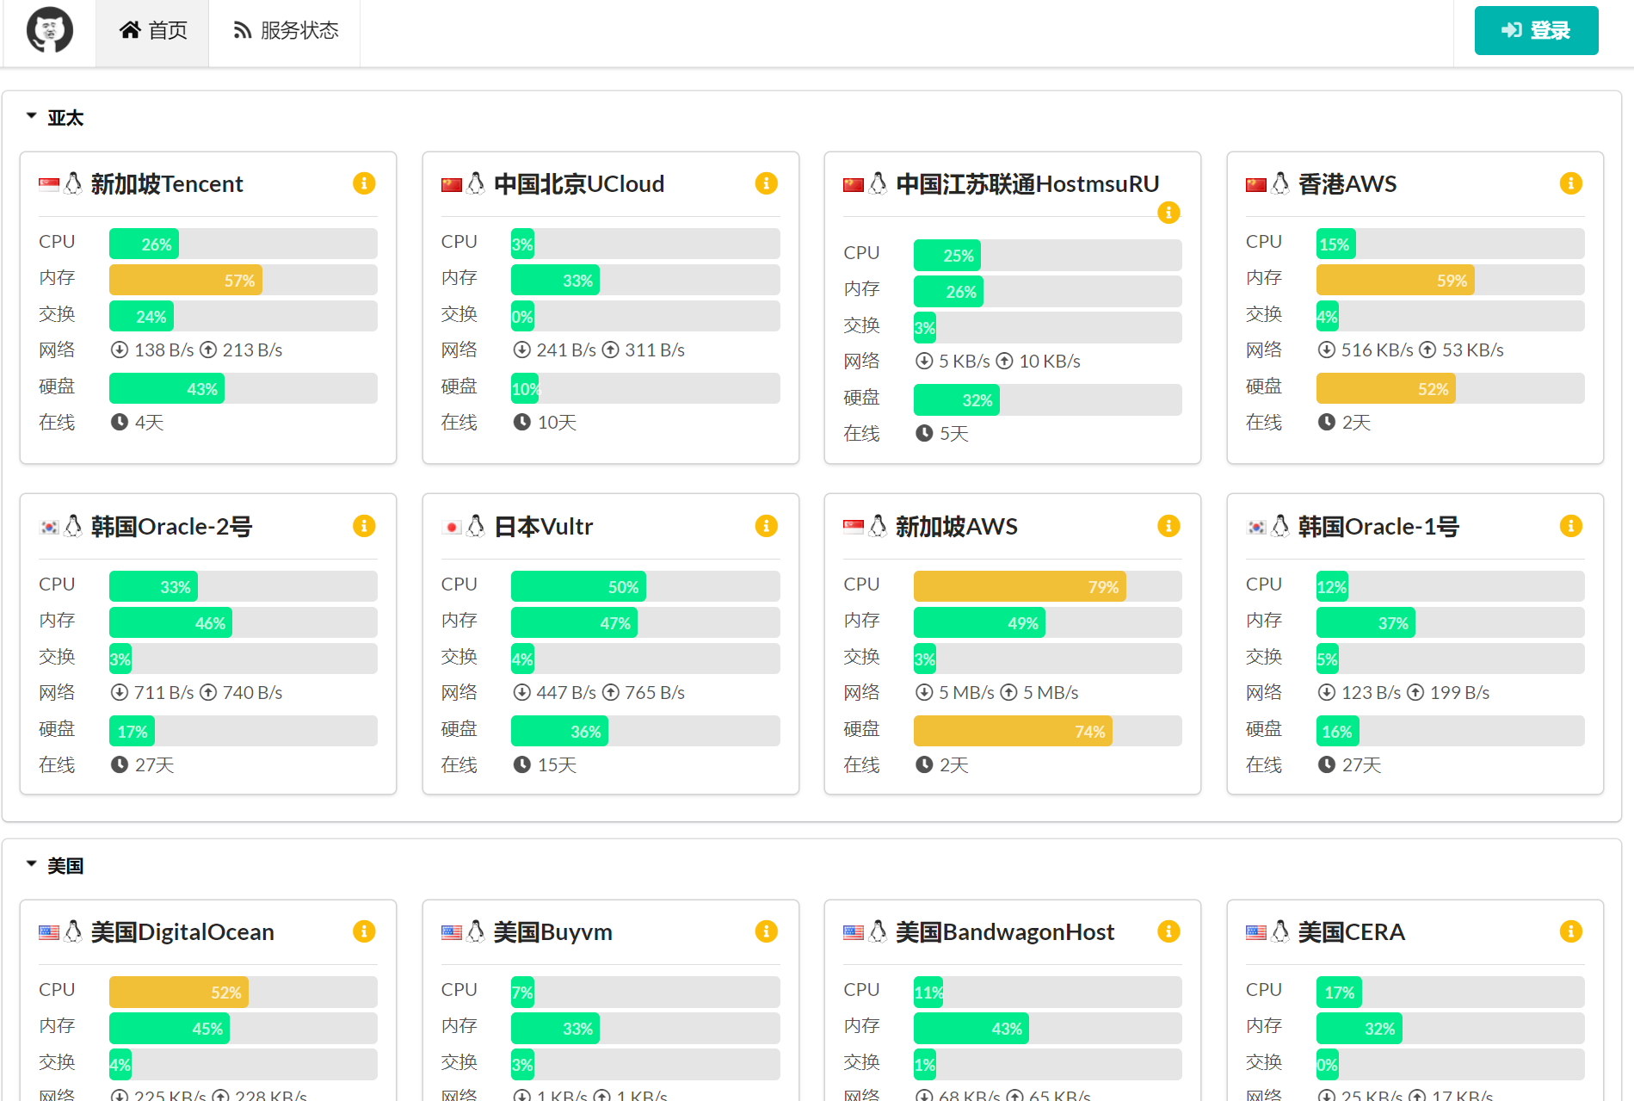The height and width of the screenshot is (1101, 1634).
Task: Click 美国Buyvm server title
Action: (x=553, y=931)
